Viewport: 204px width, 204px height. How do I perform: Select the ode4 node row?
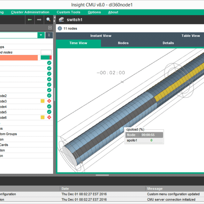point(27,107)
